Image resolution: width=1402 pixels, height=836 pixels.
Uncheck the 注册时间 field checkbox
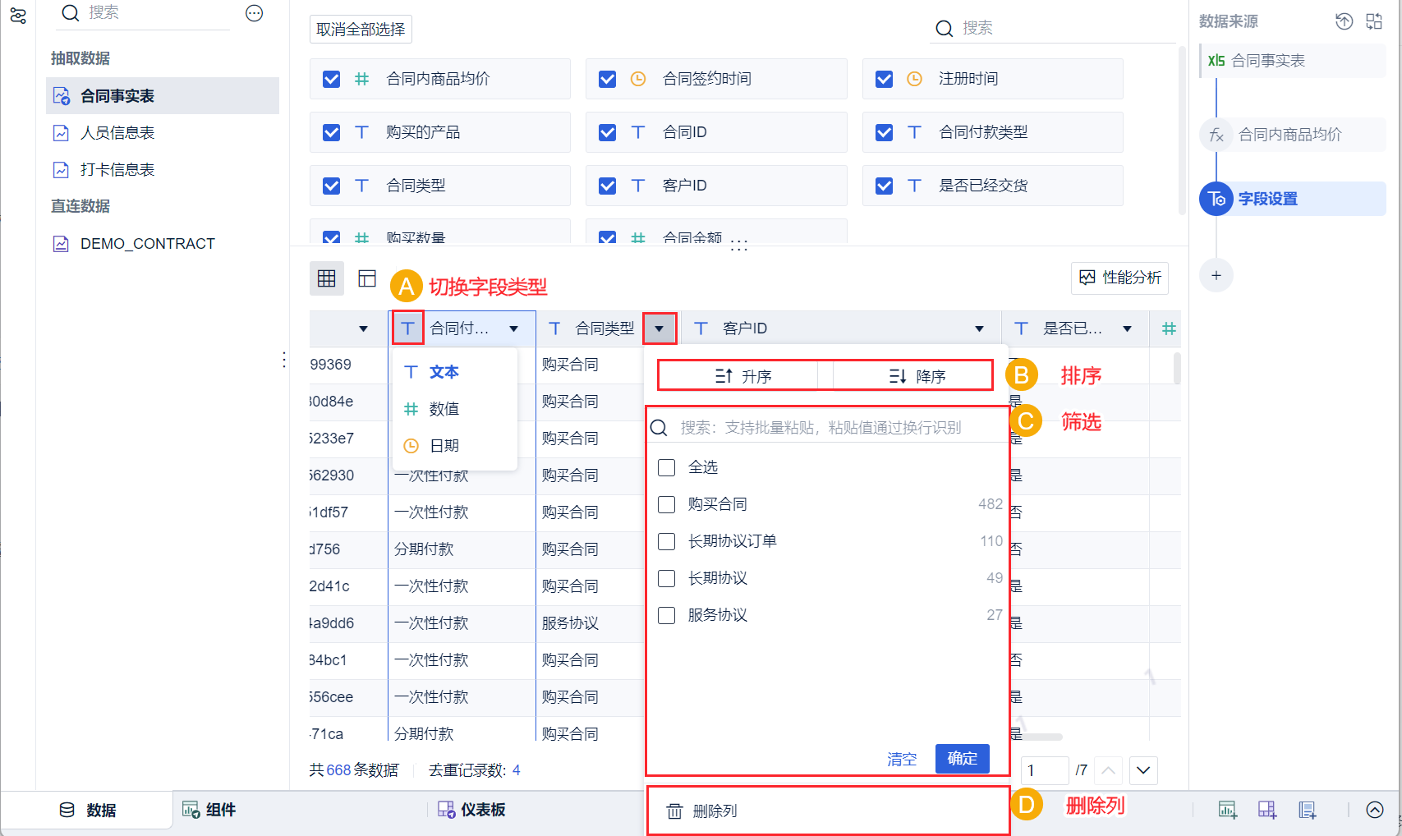[885, 79]
